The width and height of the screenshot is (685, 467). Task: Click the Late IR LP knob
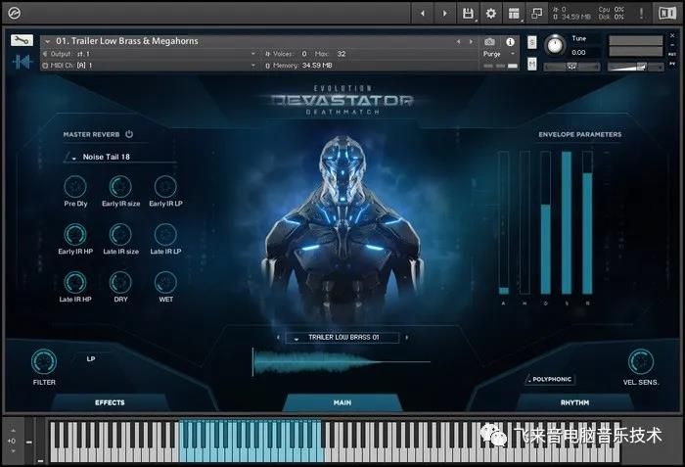pos(165,234)
